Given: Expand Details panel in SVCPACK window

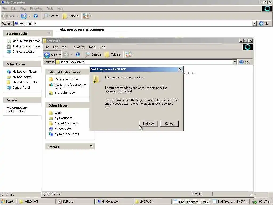Looking at the screenshot, I should (91, 147).
